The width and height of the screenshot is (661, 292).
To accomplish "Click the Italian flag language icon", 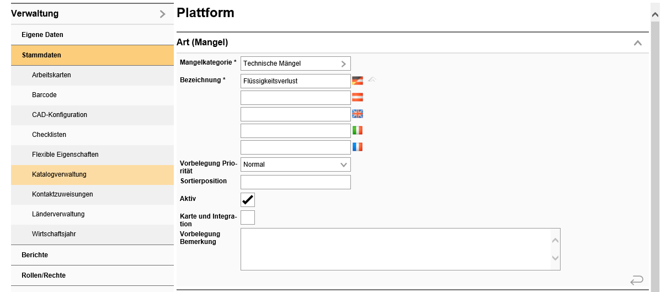I will (x=358, y=131).
